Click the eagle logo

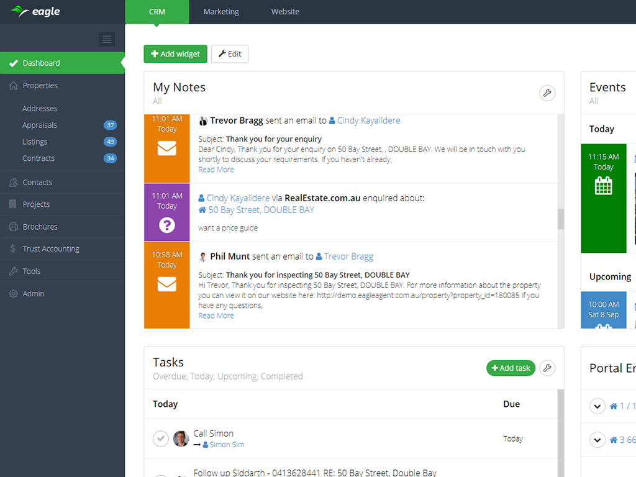tap(35, 11)
